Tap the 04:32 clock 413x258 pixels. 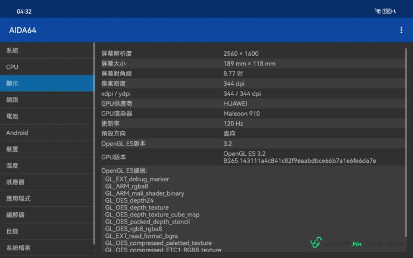24,11
